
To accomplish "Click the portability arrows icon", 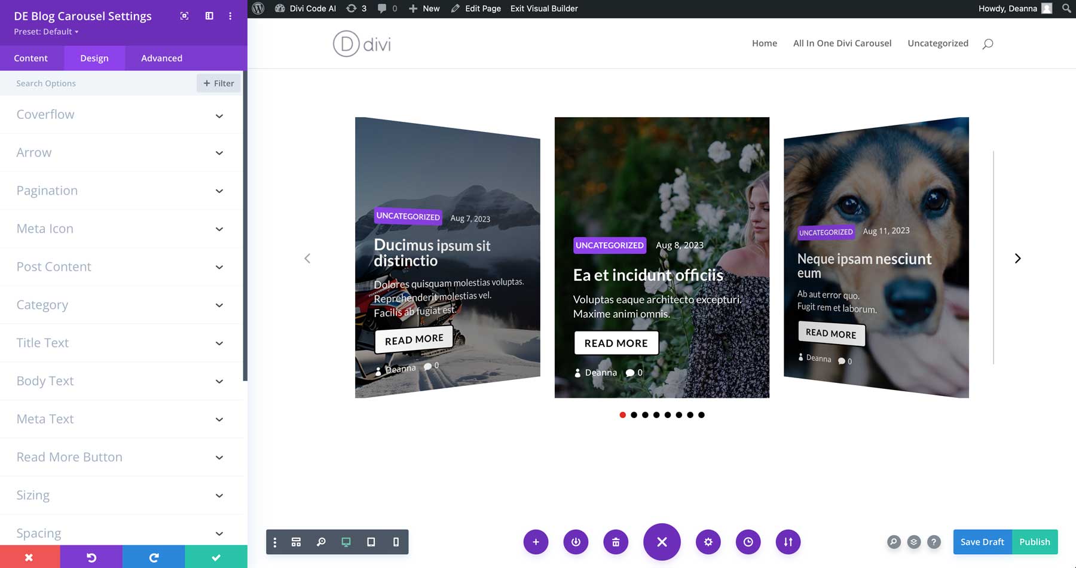I will [x=788, y=542].
